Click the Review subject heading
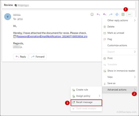This screenshot has width=139, height=116. [x=9, y=5]
